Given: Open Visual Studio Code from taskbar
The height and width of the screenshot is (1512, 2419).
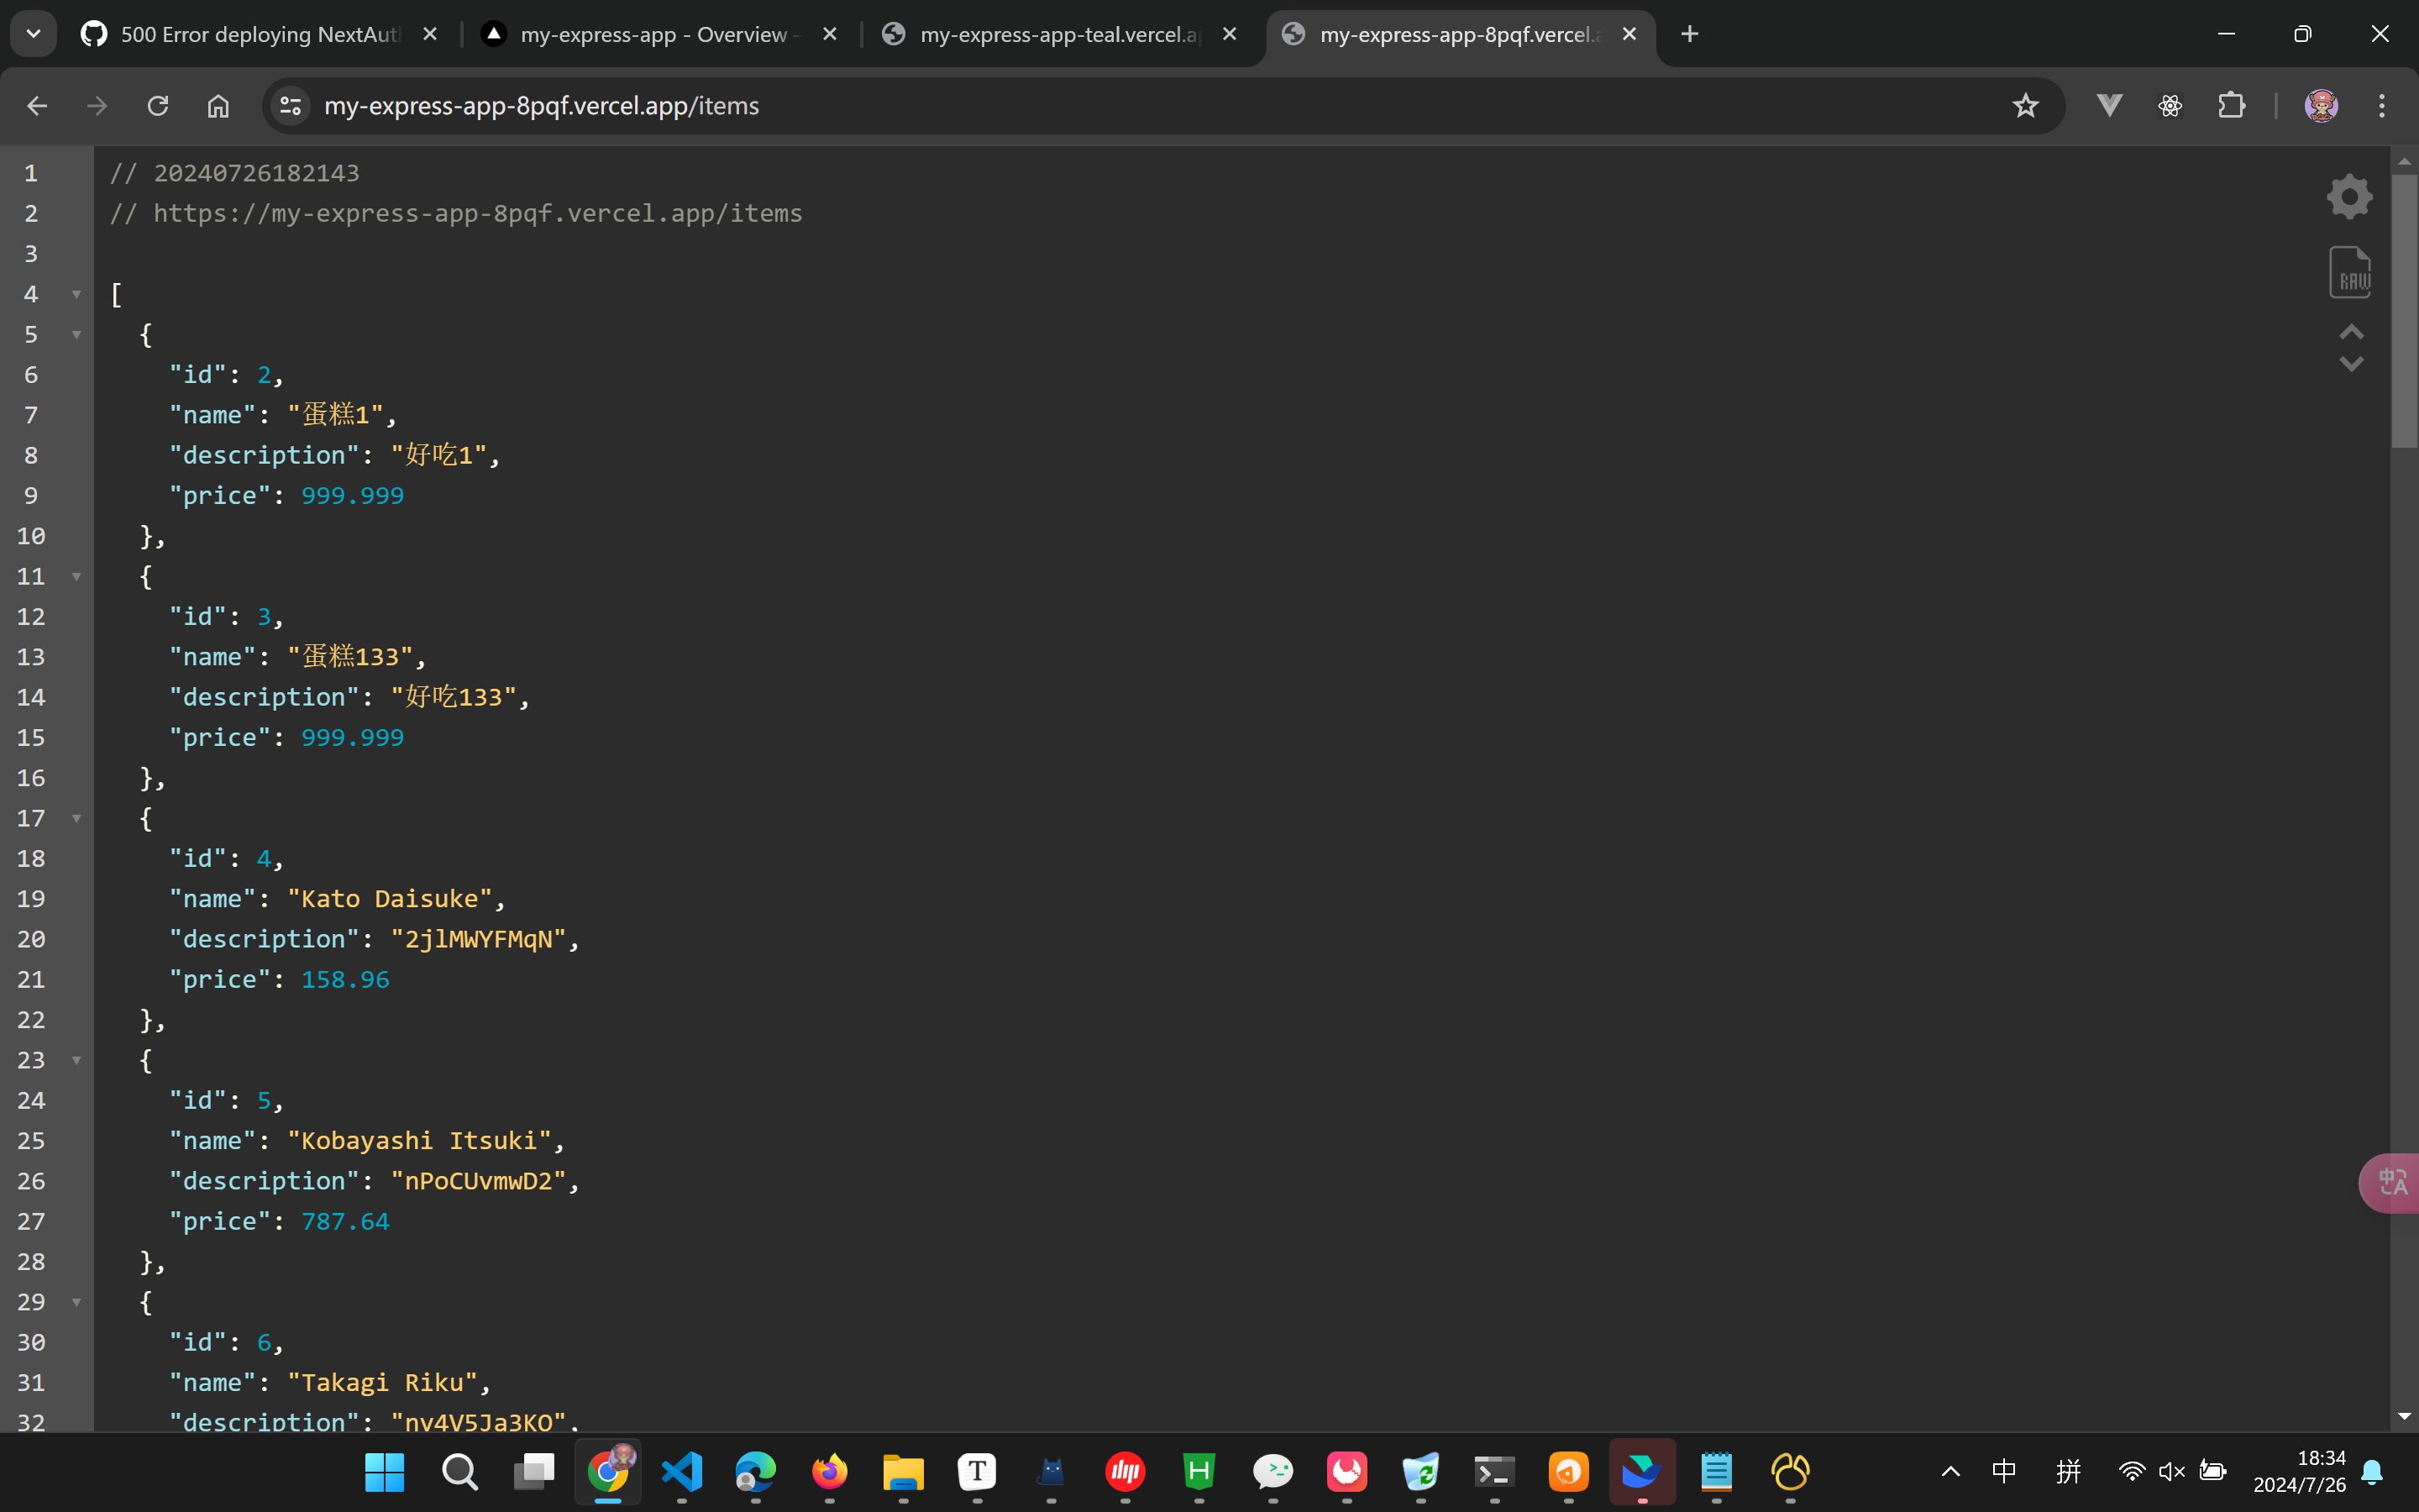Looking at the screenshot, I should [x=682, y=1472].
